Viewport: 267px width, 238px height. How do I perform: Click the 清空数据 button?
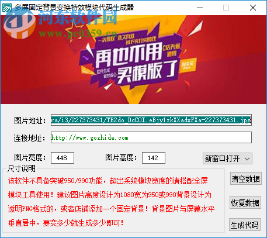point(245,178)
